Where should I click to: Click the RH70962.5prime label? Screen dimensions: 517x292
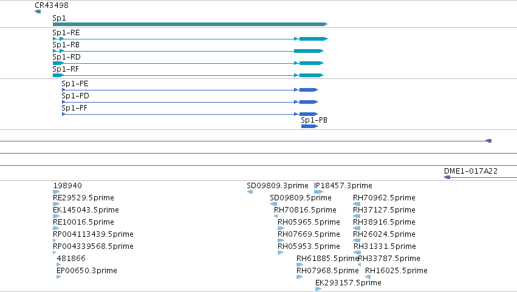[x=384, y=198]
